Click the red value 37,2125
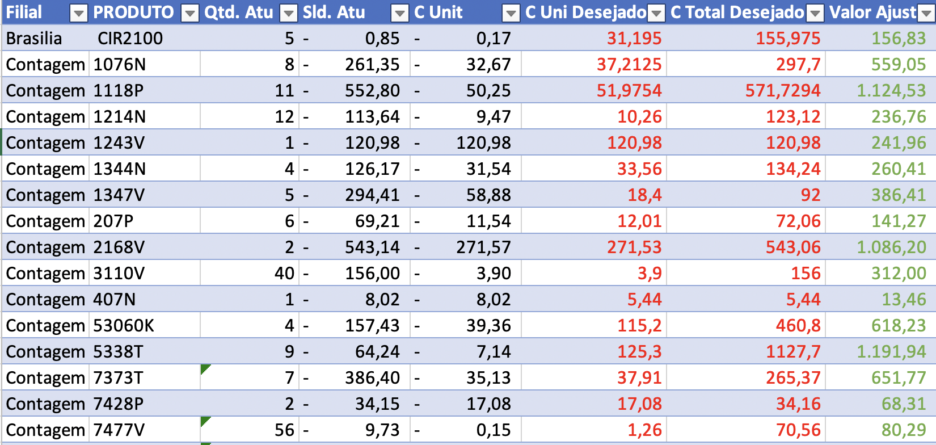936x445 pixels. tap(629, 64)
